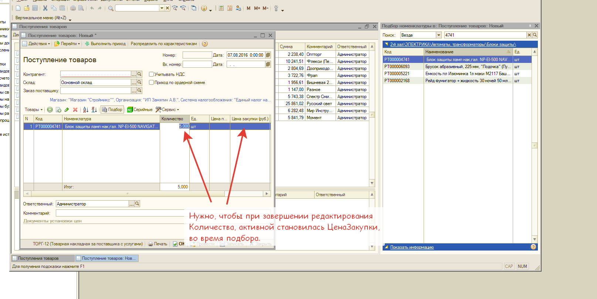Tick the Приход по ордерной схеме checkbox
The image size is (597, 299).
coord(151,83)
